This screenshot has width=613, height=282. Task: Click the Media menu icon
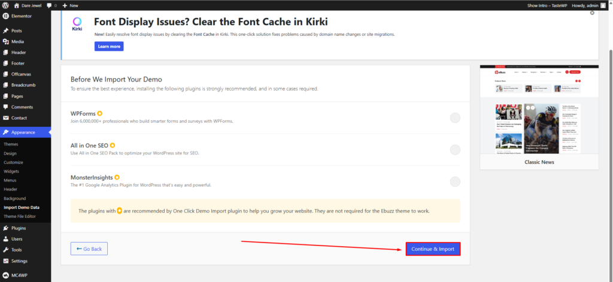pos(5,41)
